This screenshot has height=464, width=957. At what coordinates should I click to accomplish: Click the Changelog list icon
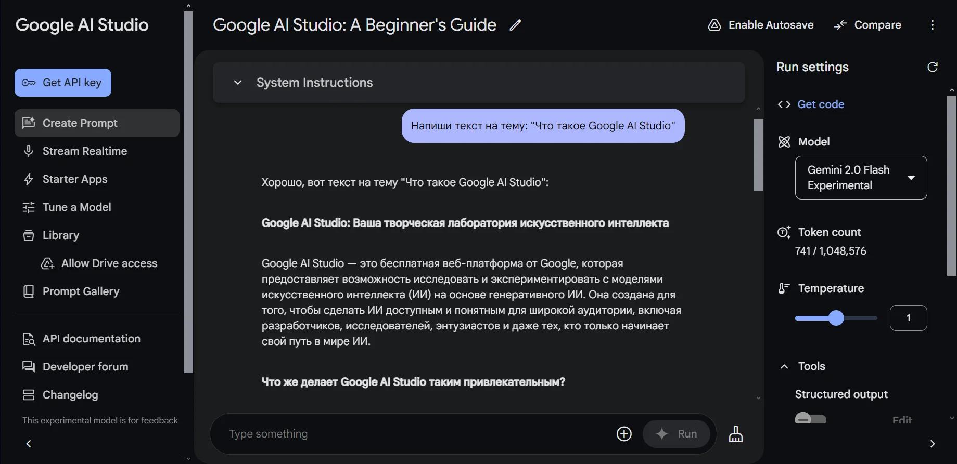[x=29, y=395]
